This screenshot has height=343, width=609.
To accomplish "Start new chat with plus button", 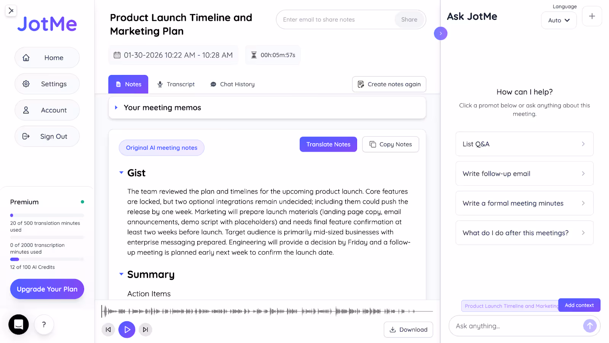I will point(592,16).
